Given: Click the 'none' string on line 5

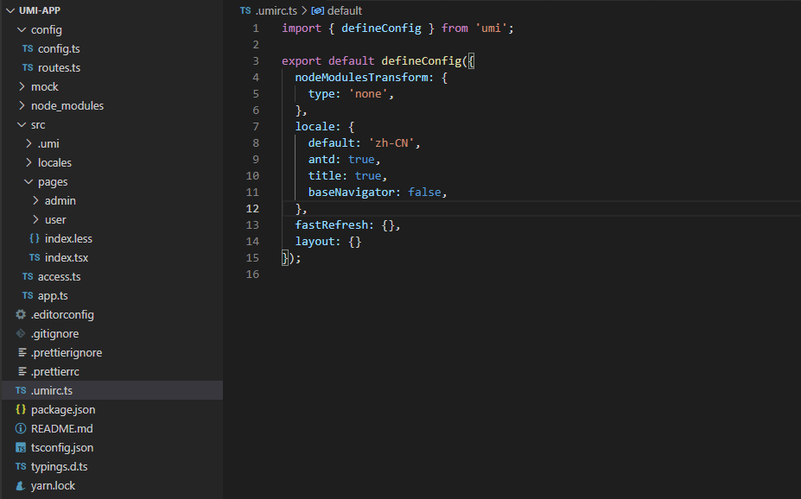Looking at the screenshot, I should (x=368, y=94).
